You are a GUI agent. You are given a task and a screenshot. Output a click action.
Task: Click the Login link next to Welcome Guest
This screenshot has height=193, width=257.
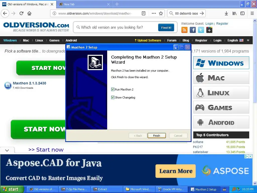click(x=209, y=23)
